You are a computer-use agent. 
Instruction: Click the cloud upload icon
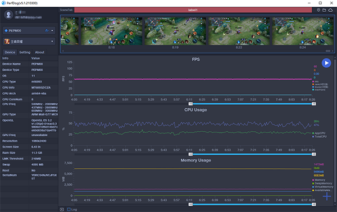pos(330,10)
